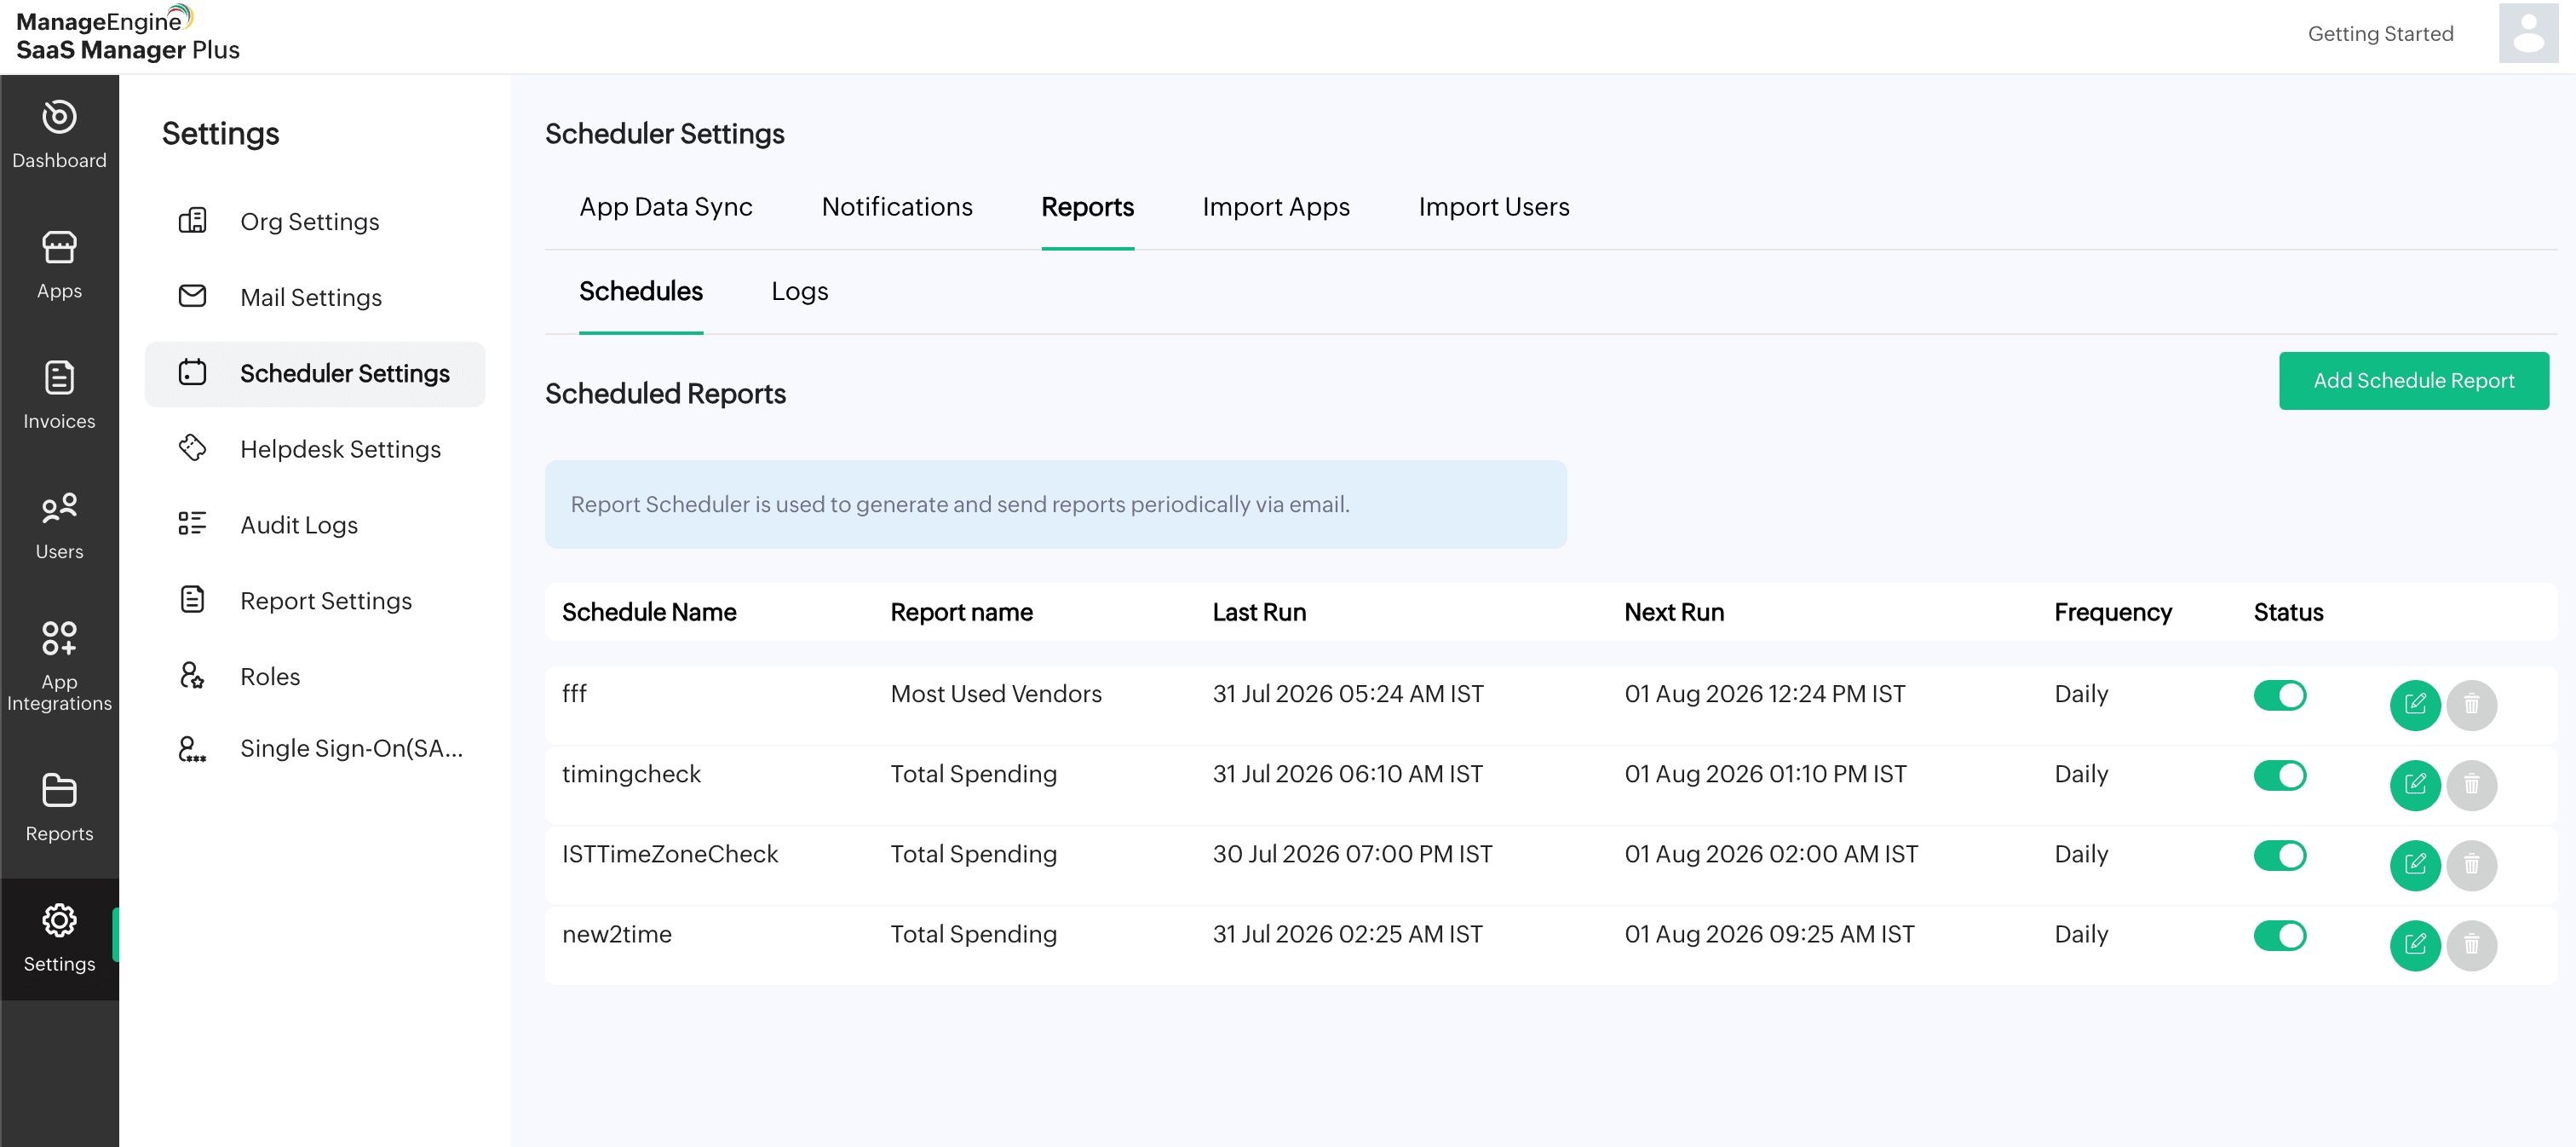
Task: Go to Audit Logs
Action: click(314, 525)
